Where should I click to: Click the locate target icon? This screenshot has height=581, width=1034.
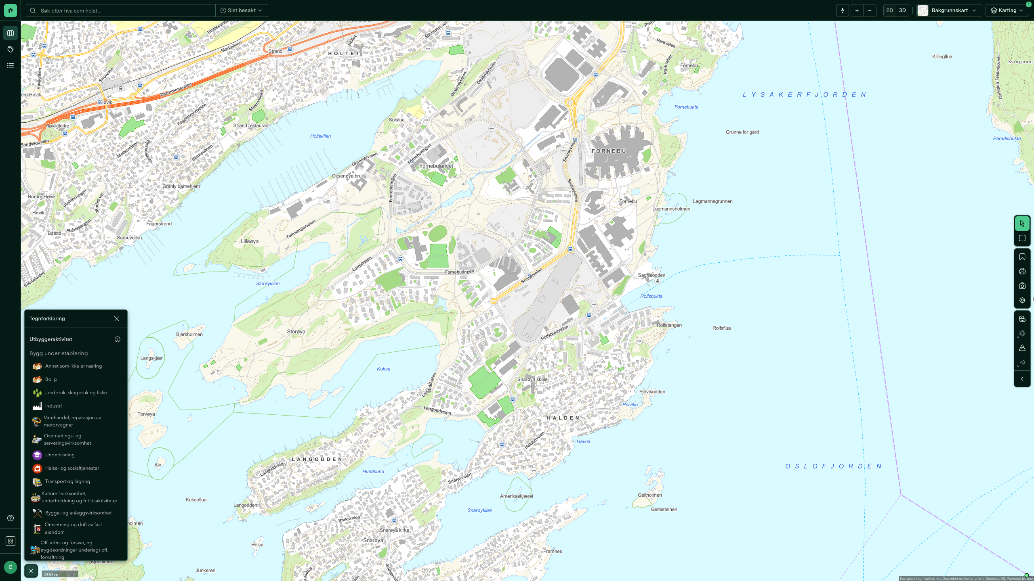click(1022, 300)
